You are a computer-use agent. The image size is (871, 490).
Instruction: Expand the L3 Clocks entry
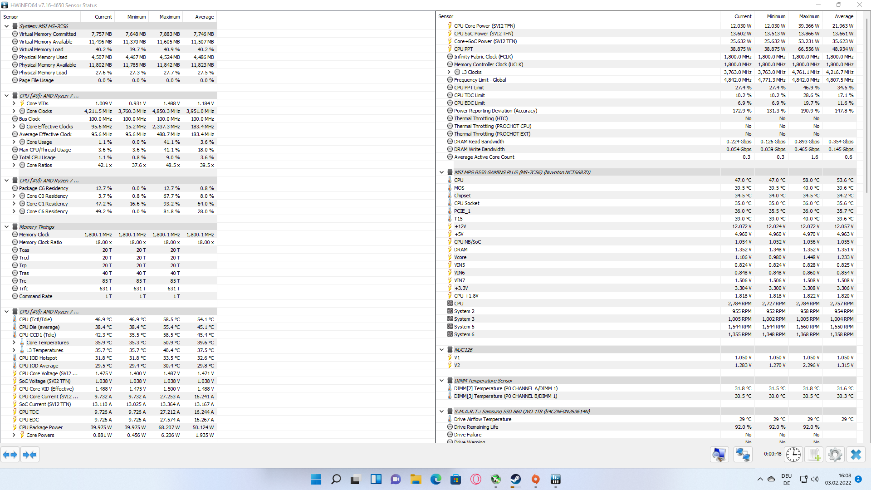click(448, 72)
